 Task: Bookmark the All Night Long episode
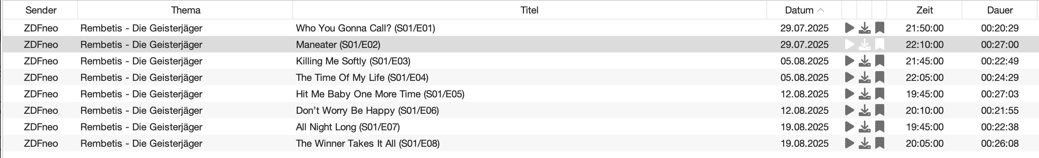click(880, 127)
